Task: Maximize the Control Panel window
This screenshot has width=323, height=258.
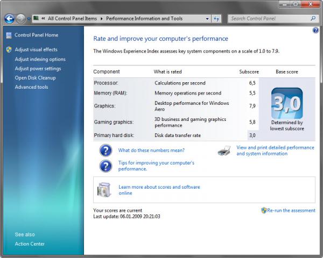Action: (x=296, y=4)
